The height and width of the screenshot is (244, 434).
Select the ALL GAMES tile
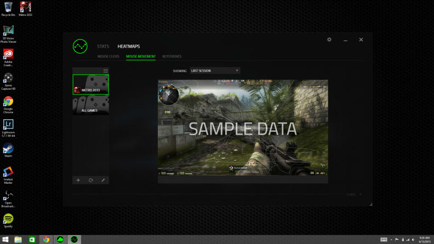(x=91, y=104)
